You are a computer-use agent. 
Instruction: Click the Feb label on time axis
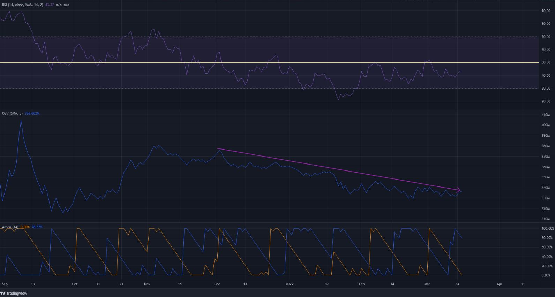tap(362, 284)
